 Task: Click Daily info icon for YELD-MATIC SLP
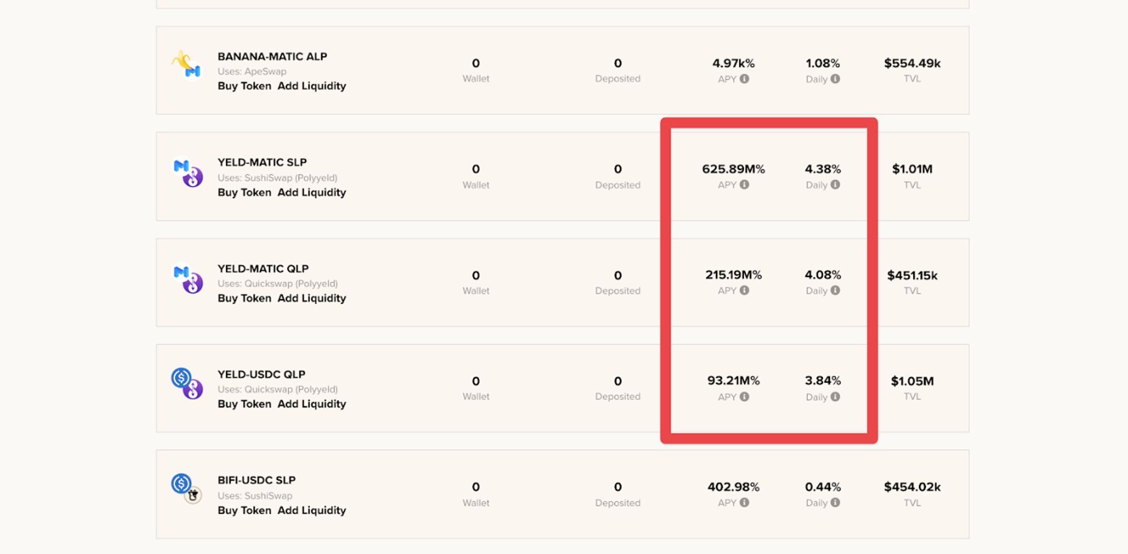coord(835,185)
